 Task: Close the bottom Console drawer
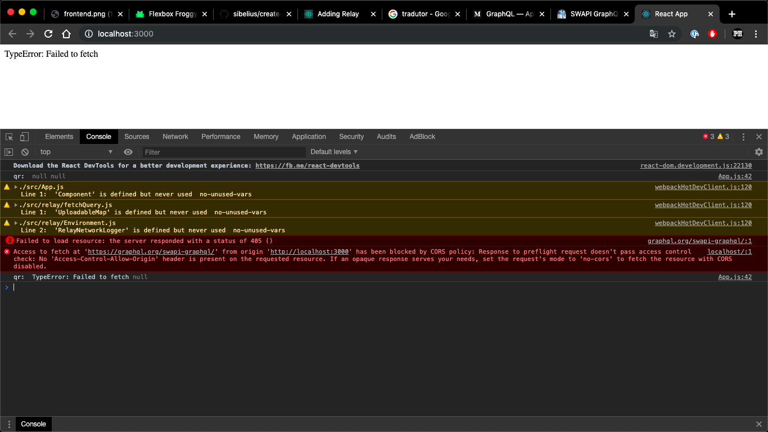point(759,424)
